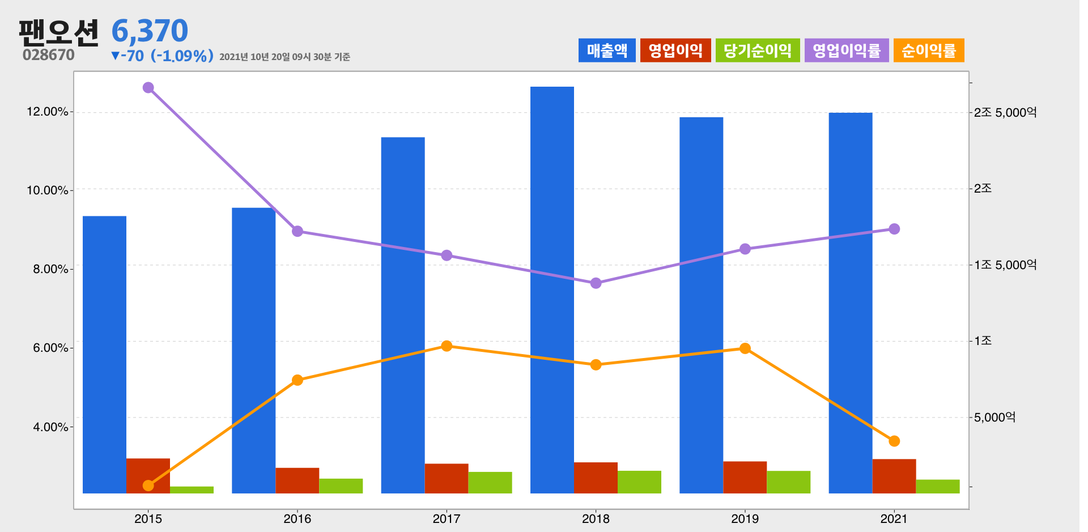Click the 2021 blue revenue bar
This screenshot has width=1088, height=532.
851,303
